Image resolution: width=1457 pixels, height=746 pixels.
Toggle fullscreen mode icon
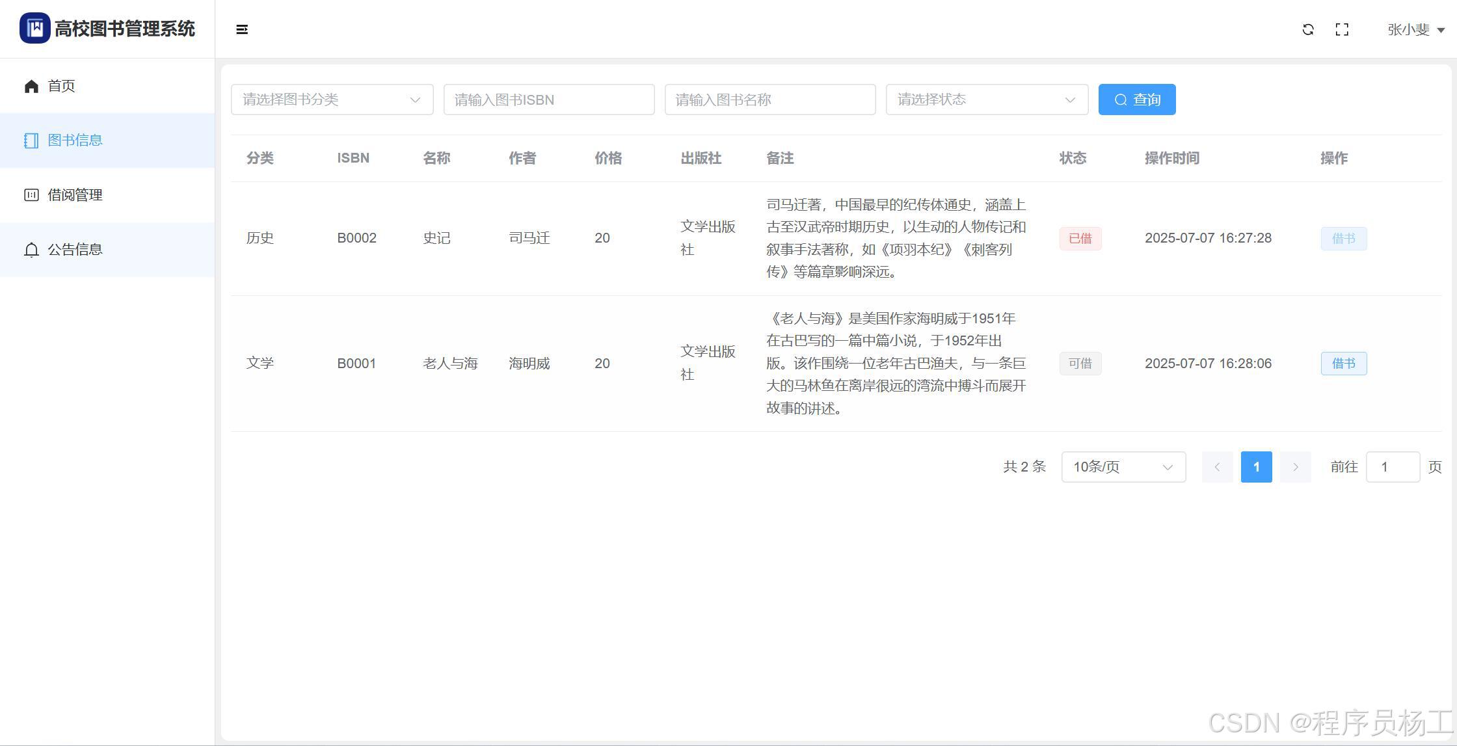coord(1342,29)
